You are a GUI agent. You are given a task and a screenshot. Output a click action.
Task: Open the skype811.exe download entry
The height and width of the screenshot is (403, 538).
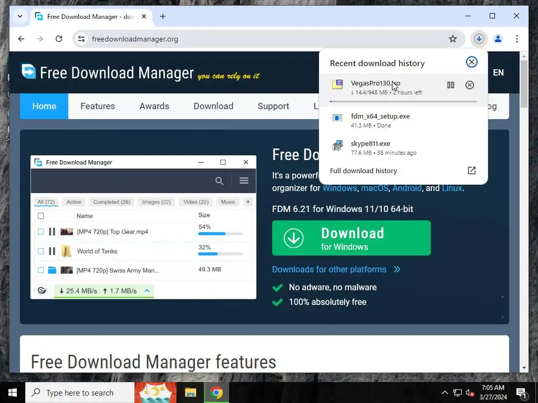point(403,147)
